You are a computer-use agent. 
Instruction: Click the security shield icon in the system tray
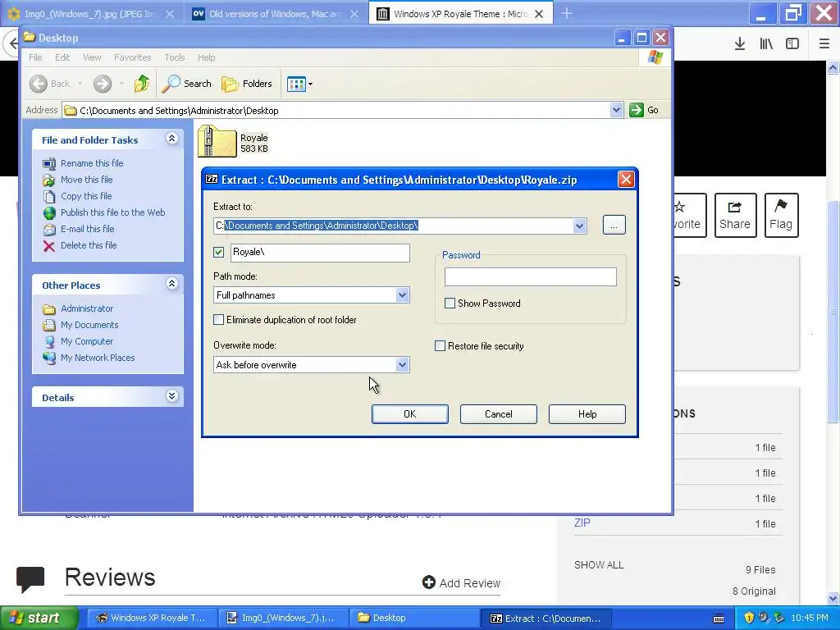[749, 618]
